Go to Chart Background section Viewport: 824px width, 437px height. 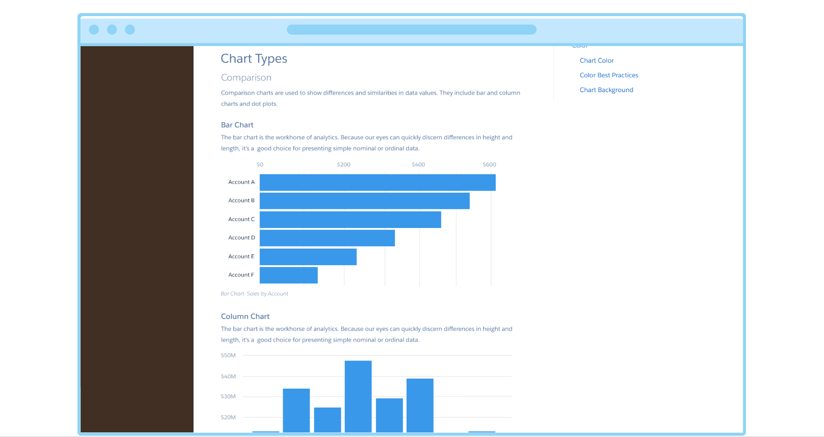click(x=606, y=90)
